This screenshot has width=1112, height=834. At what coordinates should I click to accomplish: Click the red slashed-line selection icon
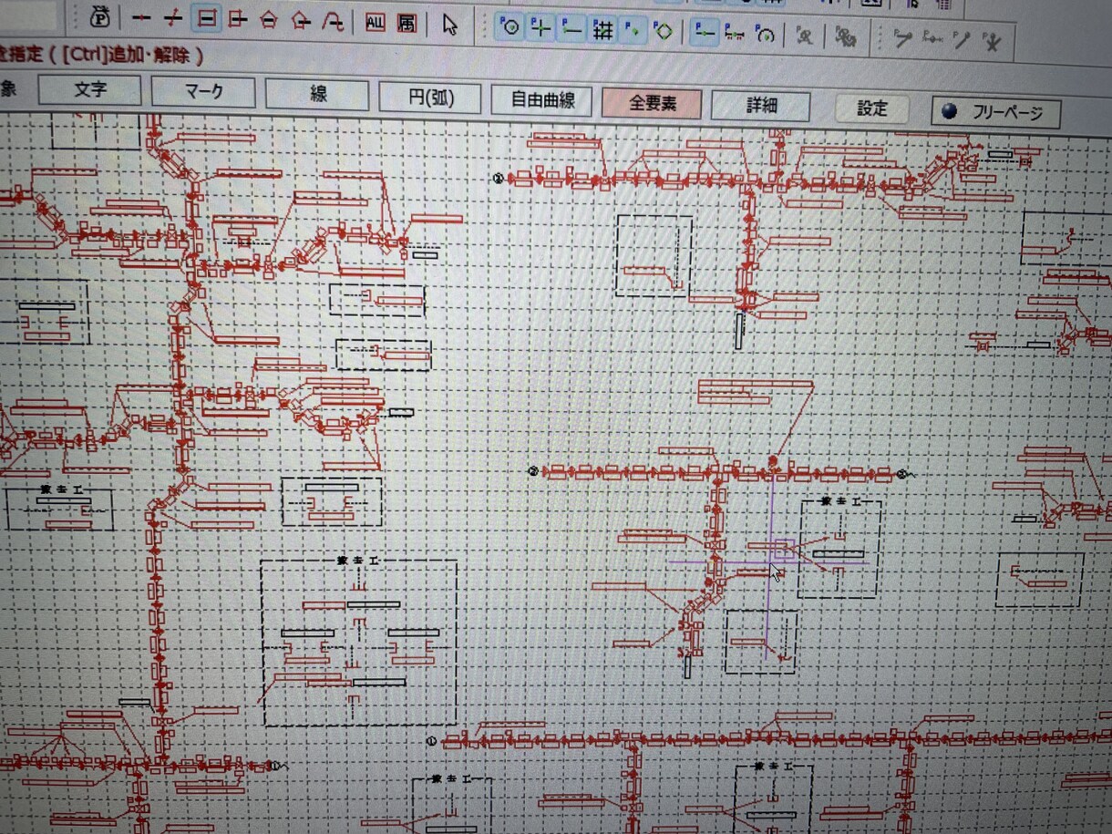(173, 18)
